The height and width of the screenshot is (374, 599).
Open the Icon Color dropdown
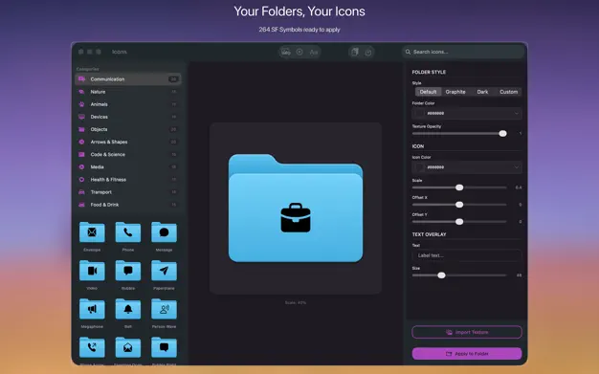coord(467,167)
